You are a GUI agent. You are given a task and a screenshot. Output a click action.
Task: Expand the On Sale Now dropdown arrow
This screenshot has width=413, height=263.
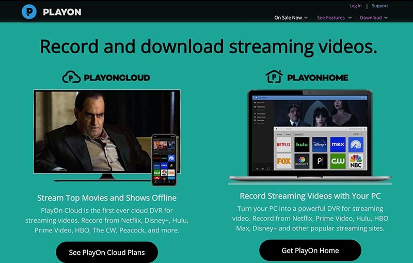pos(306,18)
